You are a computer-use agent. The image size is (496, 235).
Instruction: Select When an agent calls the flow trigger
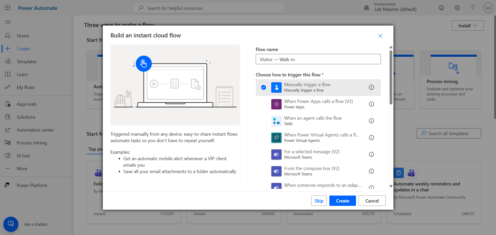(318, 121)
